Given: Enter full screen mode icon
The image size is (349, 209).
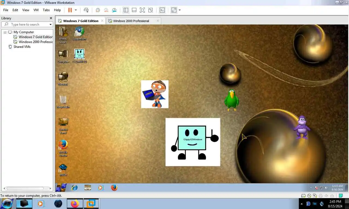Looking at the screenshot, I should point(142,10).
